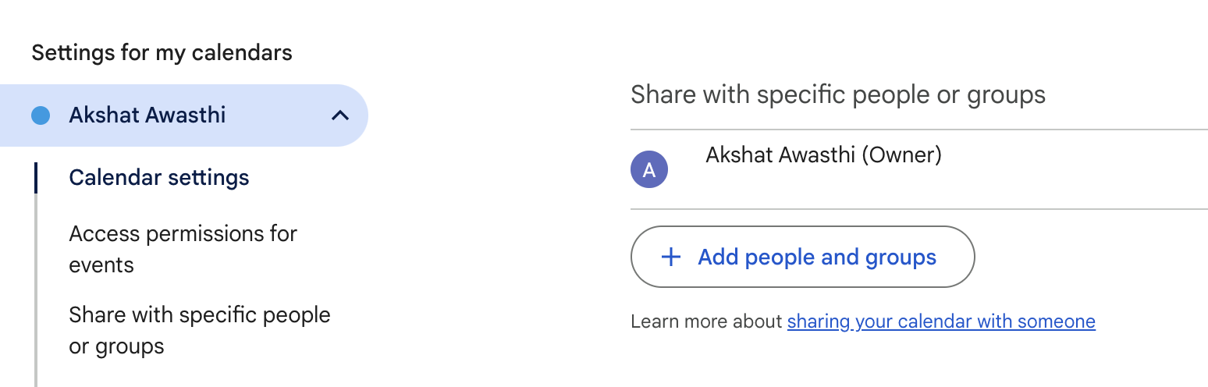Click "or groups" line of the sidebar share item
The width and height of the screenshot is (1208, 387).
point(117,346)
